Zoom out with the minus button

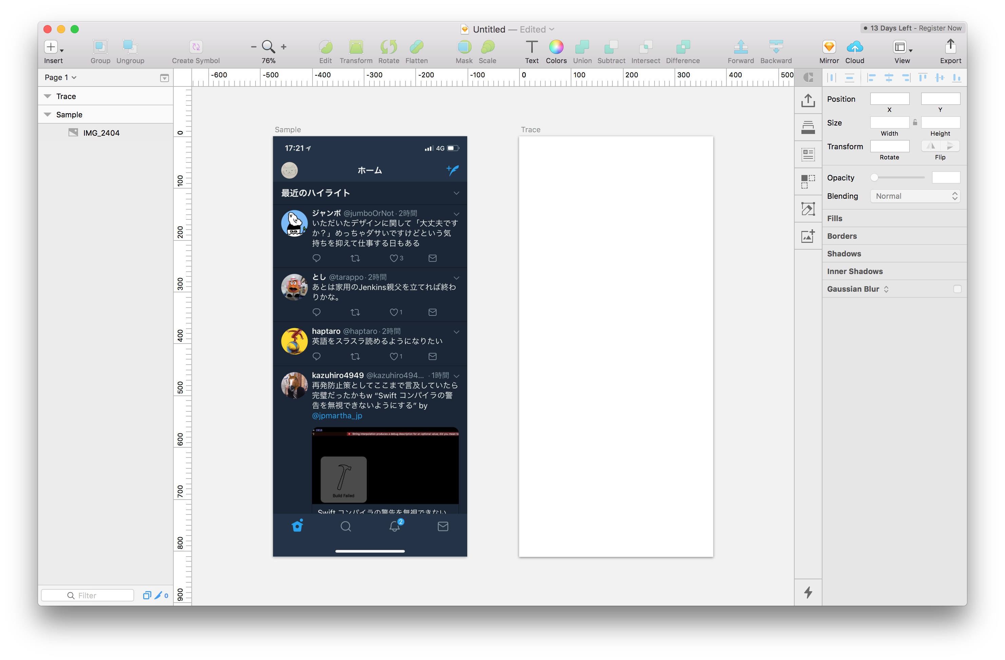[x=253, y=47]
